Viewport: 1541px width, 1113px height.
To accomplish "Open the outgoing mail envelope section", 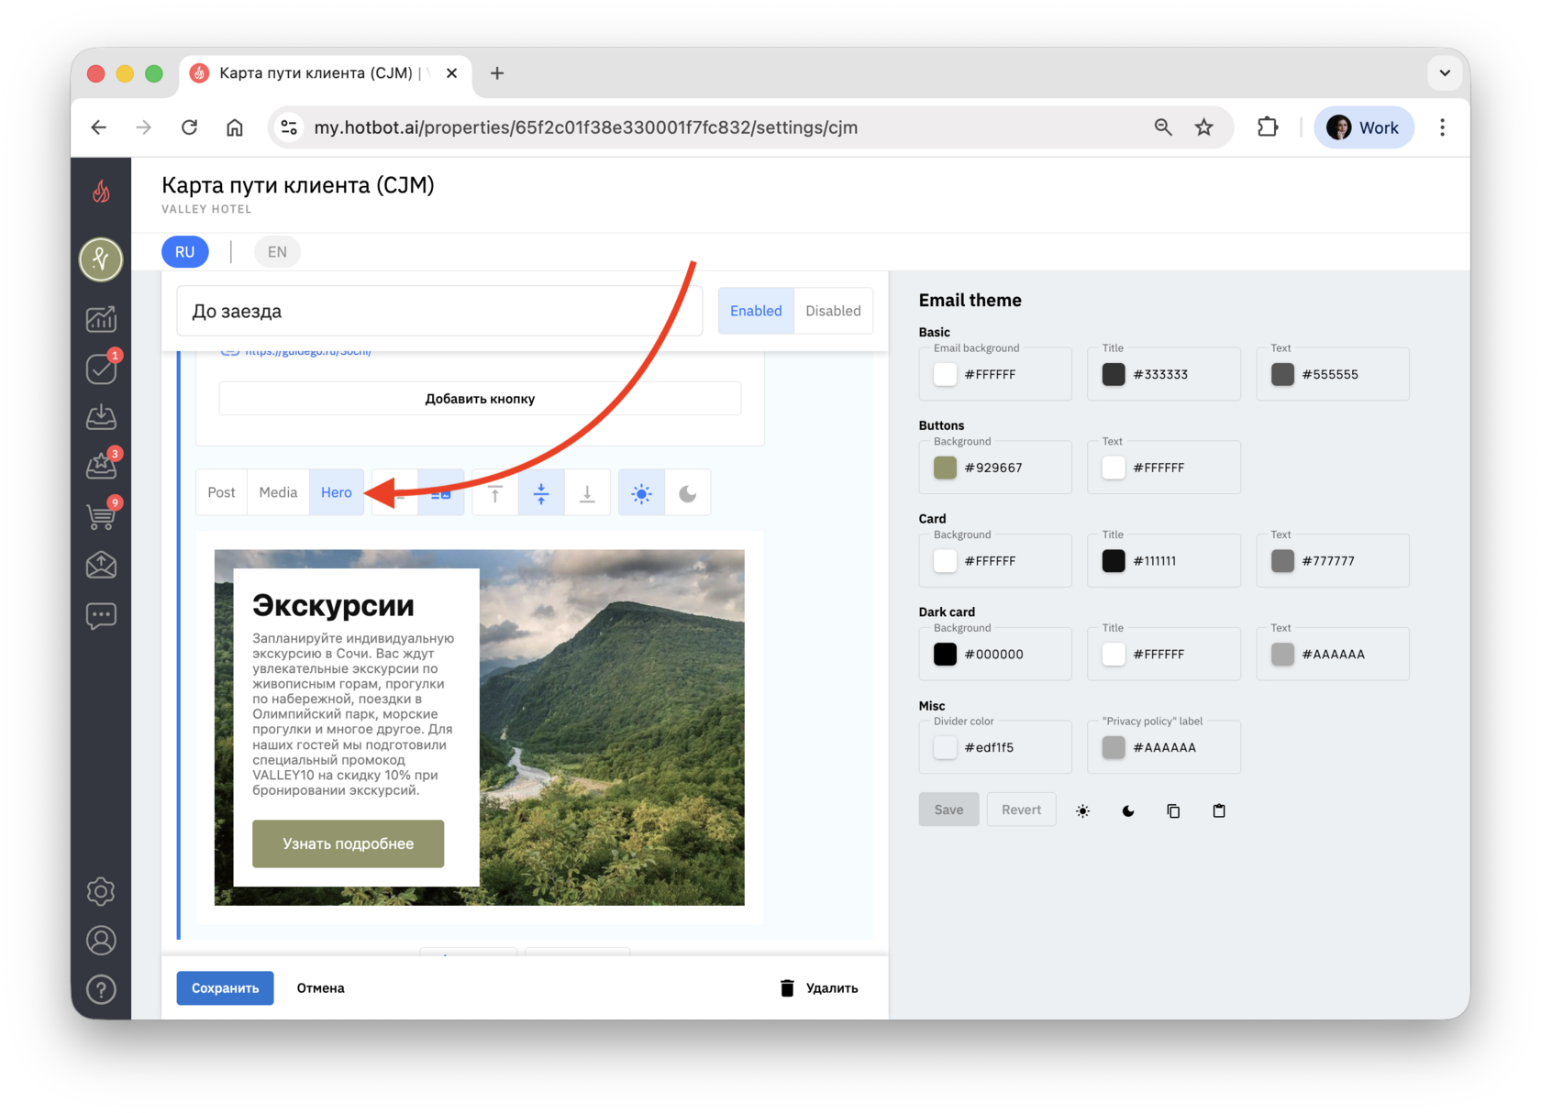I will 101,565.
